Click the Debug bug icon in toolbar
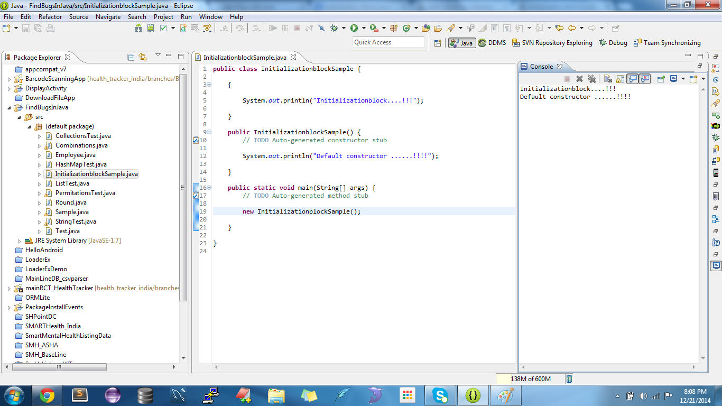 pyautogui.click(x=334, y=28)
